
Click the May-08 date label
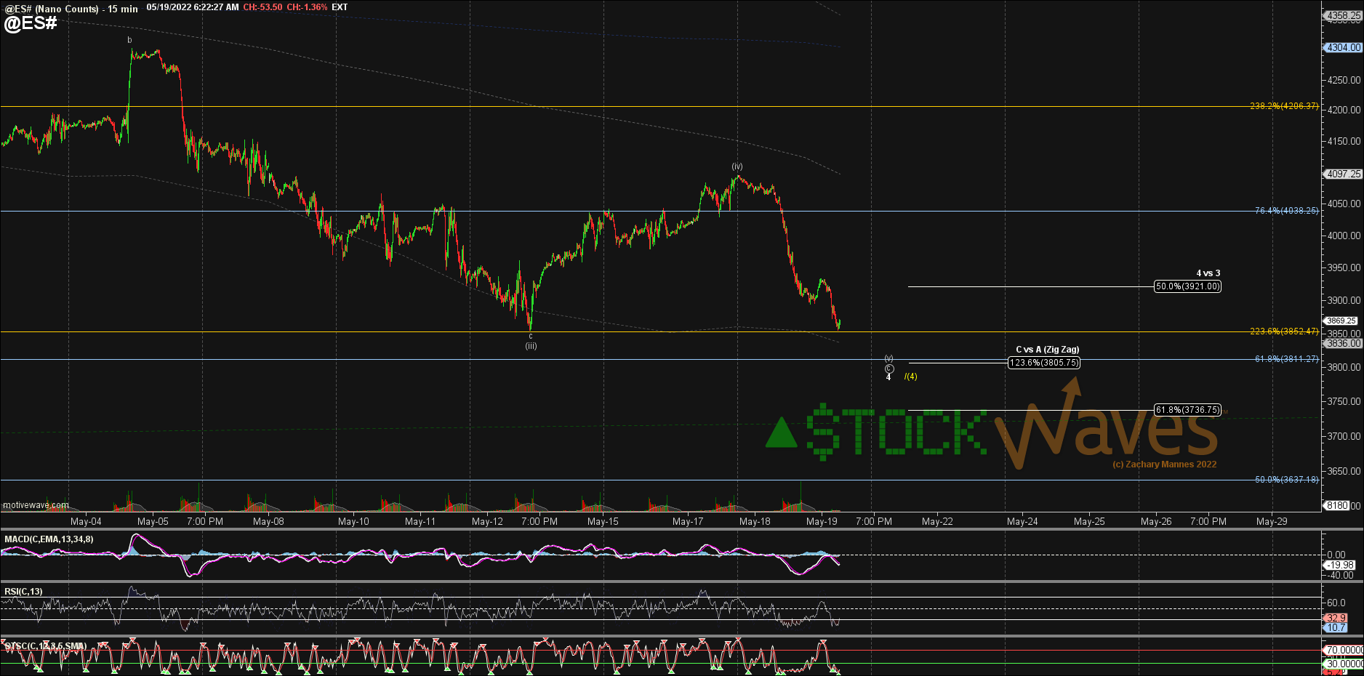(268, 521)
